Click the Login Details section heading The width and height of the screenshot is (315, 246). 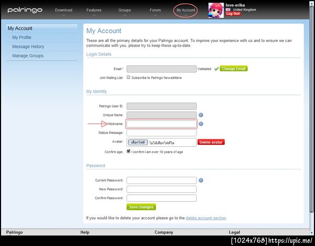pos(99,54)
